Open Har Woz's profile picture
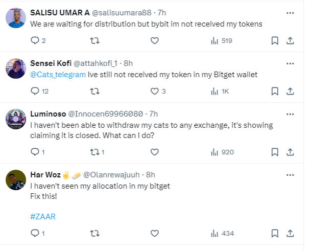This screenshot has width=311, height=251. click(15, 180)
